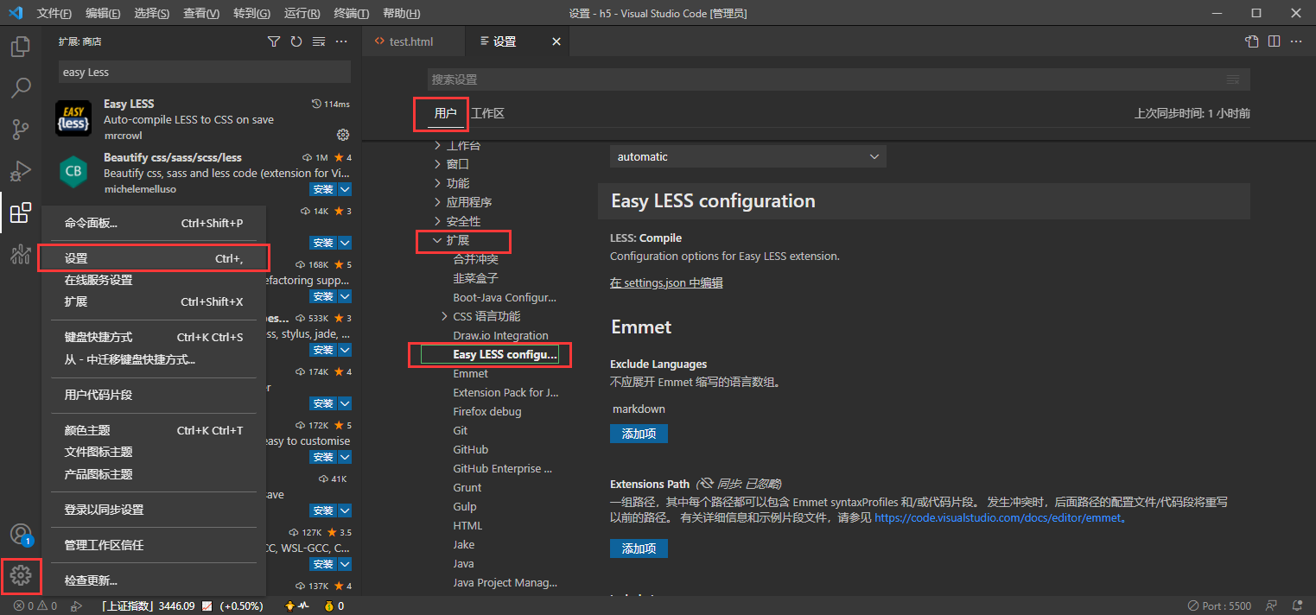Choose 设置 from the manage menu
The image size is (1316, 615).
[x=154, y=258]
